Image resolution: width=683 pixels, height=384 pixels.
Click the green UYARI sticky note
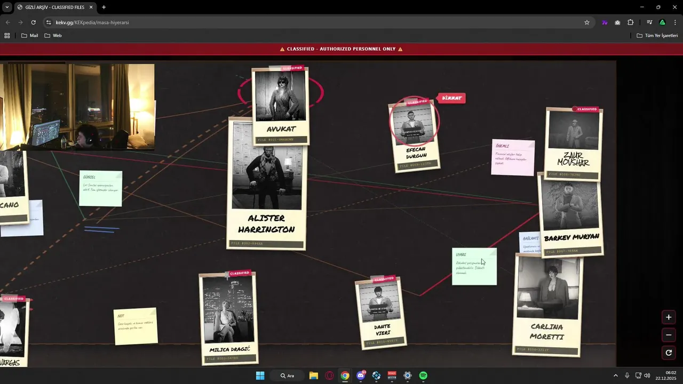(474, 266)
